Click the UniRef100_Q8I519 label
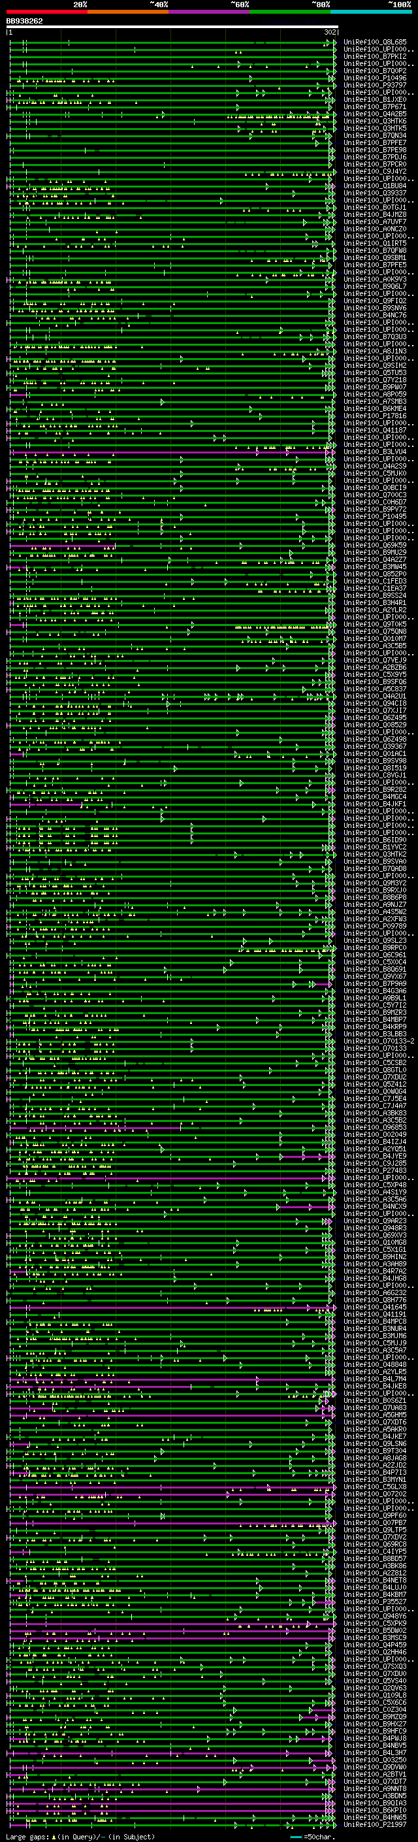Viewport: 418px width, 1842px height. [375, 768]
